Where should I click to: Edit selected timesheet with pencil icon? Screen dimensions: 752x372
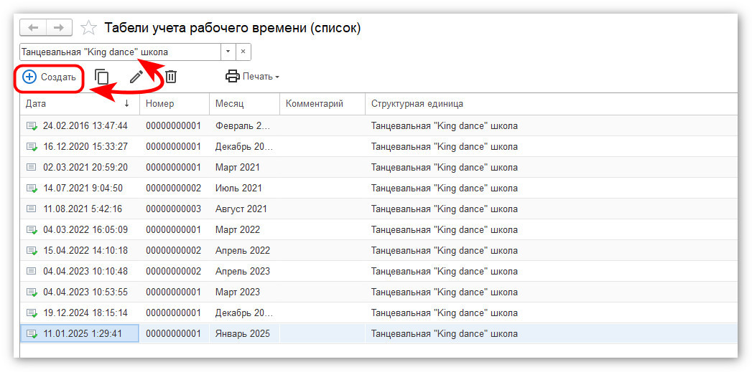click(136, 77)
